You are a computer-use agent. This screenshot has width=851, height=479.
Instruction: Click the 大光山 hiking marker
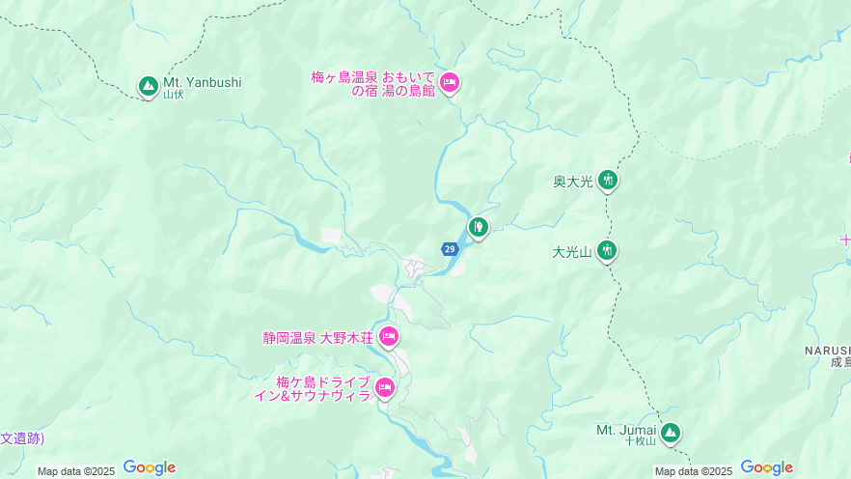click(x=606, y=251)
